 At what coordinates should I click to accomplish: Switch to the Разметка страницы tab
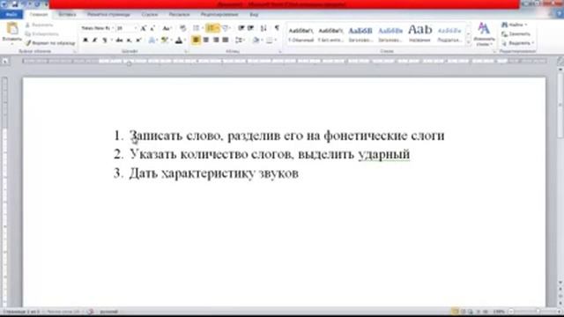(x=108, y=14)
